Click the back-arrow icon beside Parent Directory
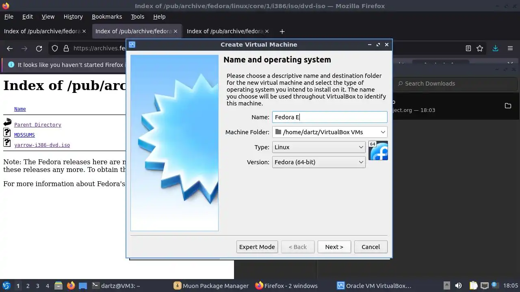This screenshot has height=292, width=520. pos(7,122)
